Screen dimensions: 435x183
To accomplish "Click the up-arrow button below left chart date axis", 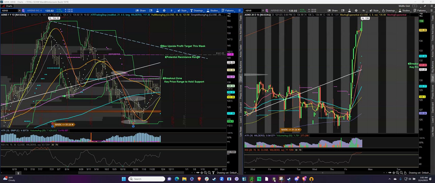I will click(x=18, y=173).
